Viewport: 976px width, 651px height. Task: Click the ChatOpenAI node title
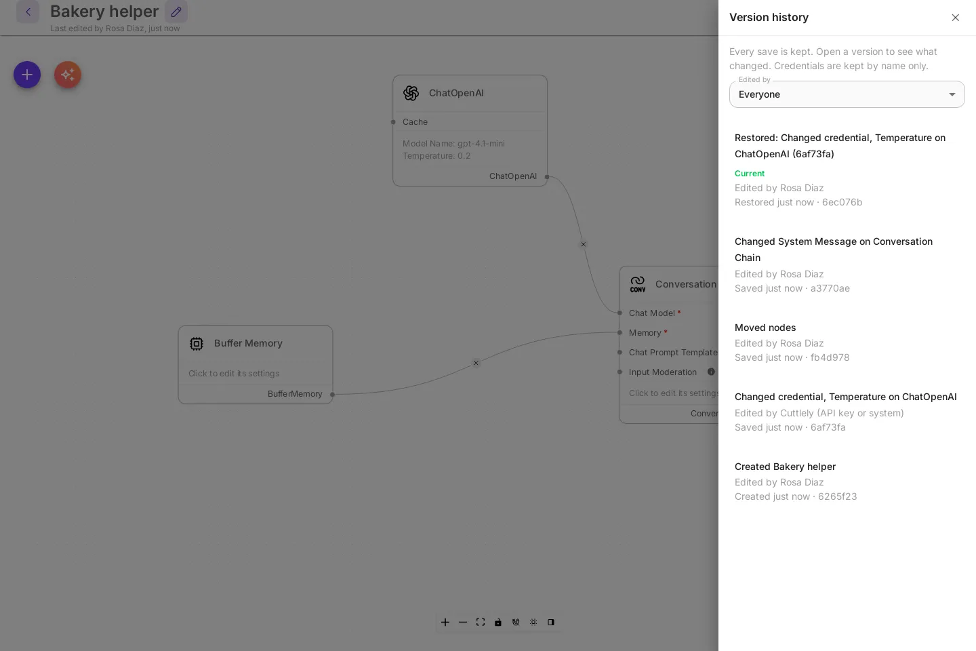tap(456, 93)
